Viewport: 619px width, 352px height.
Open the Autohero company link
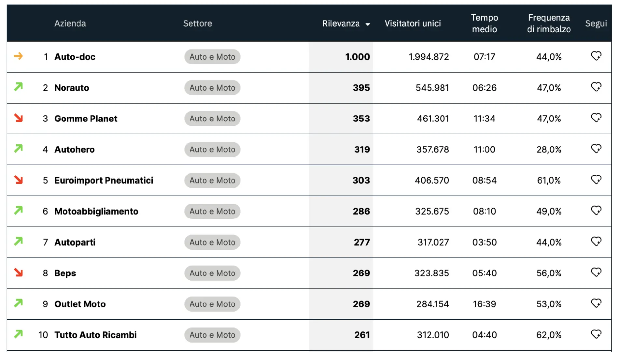pyautogui.click(x=74, y=150)
